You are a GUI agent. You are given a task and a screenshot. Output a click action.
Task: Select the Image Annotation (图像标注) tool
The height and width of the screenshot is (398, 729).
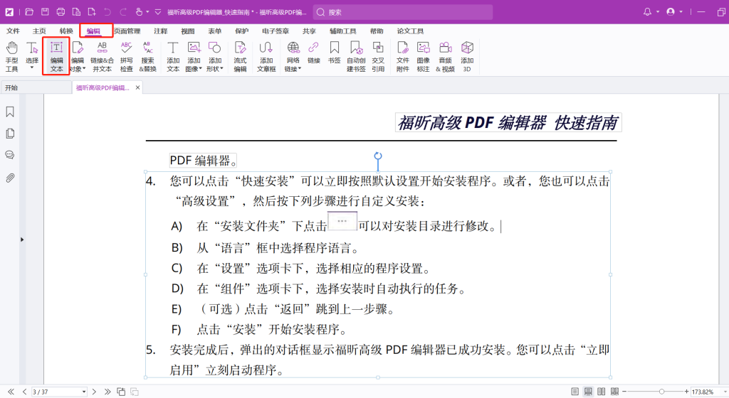point(423,56)
